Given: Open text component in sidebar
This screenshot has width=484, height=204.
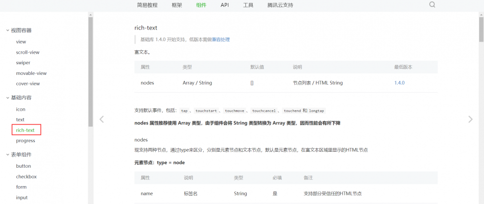Looking at the screenshot, I should [x=20, y=119].
